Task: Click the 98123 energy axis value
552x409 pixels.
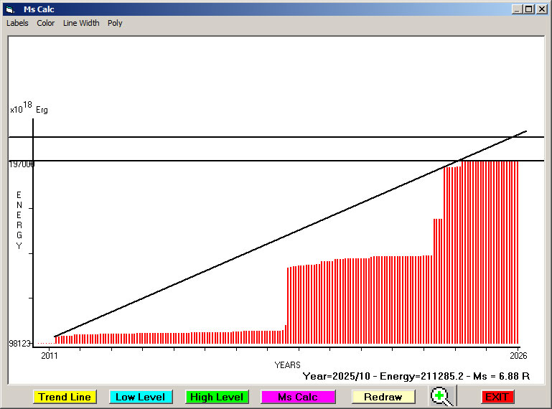Action: click(19, 344)
